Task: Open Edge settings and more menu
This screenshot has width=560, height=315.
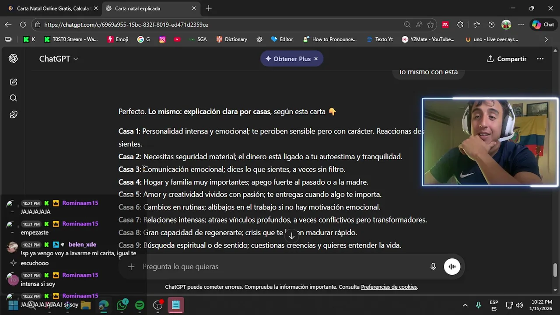Action: (x=521, y=24)
